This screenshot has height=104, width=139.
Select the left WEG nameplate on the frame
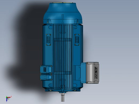48,40
